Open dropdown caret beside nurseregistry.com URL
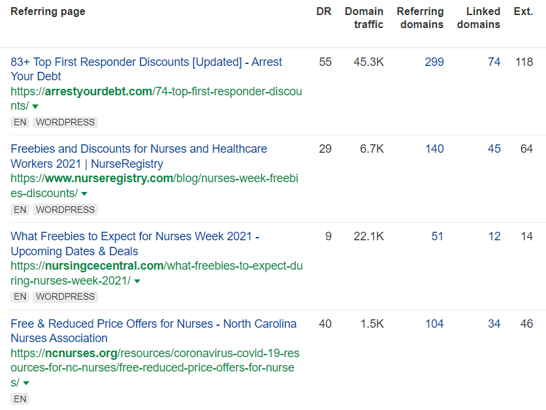This screenshot has width=546, height=410. tap(84, 194)
